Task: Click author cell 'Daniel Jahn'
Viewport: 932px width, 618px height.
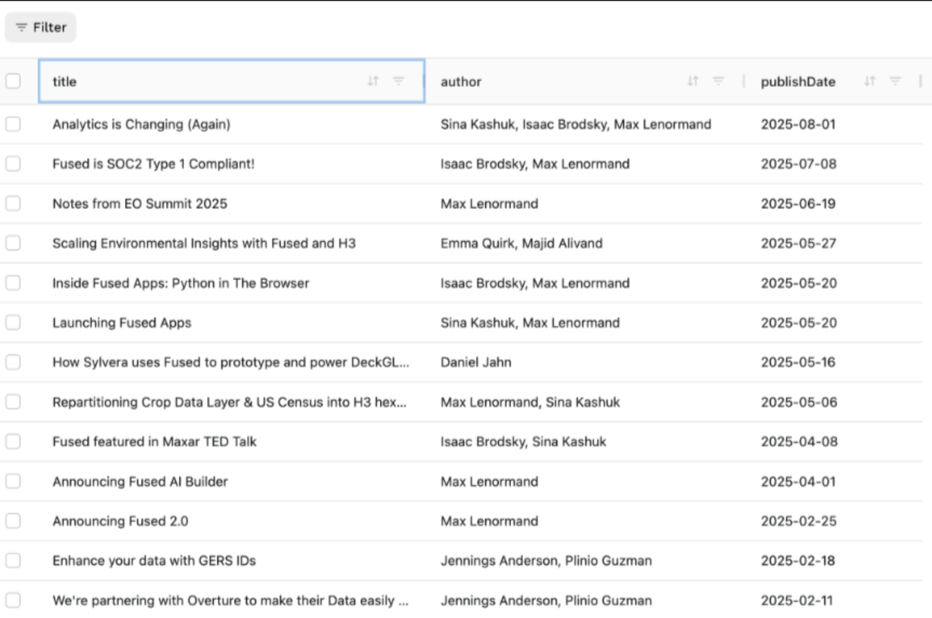Action: coord(476,362)
